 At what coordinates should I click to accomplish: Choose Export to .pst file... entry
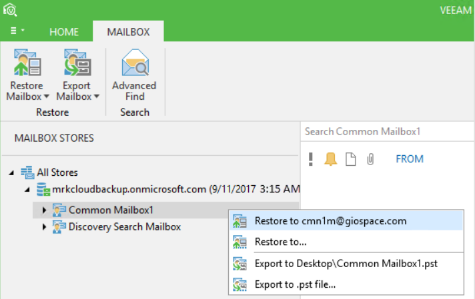[346, 284]
